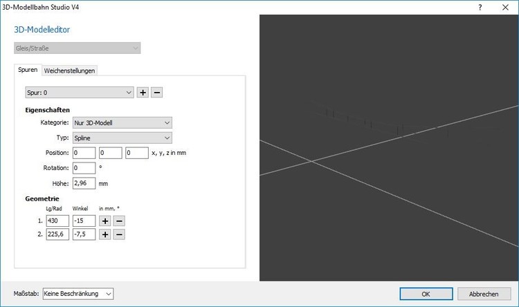This screenshot has height=307, width=519.
Task: Open the help question mark in the title bar
Action: [x=480, y=8]
